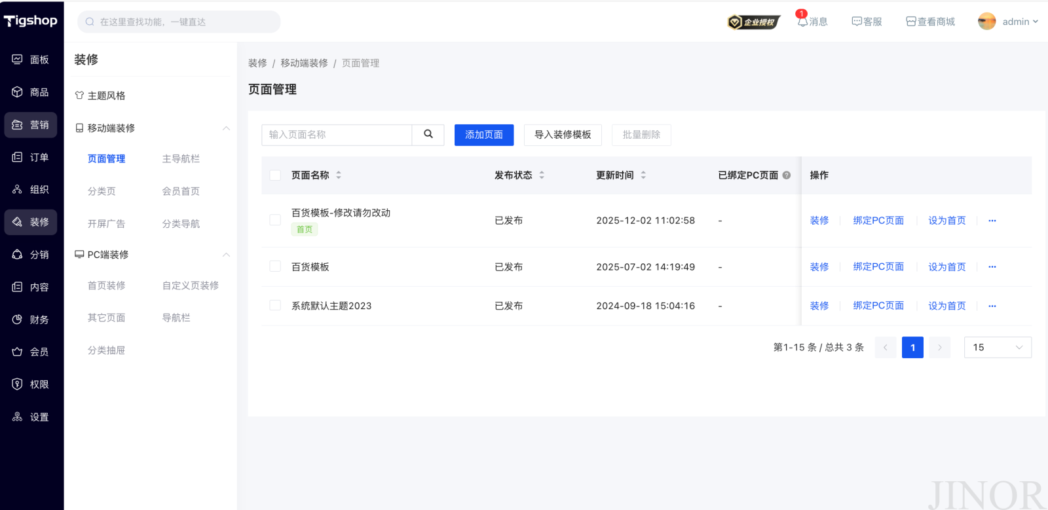The height and width of the screenshot is (510, 1048).
Task: Focus the 输入页面名称 search field
Action: (x=337, y=135)
